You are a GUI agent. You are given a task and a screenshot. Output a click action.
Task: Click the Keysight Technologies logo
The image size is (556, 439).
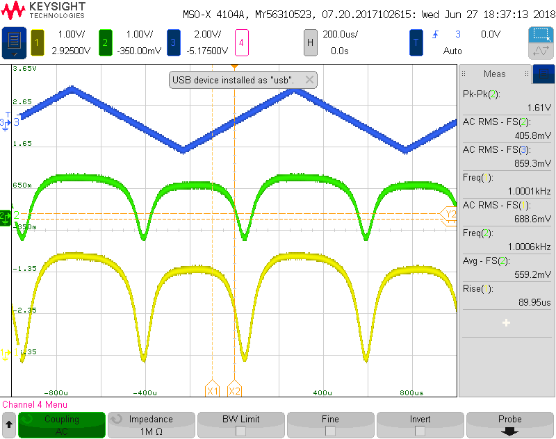point(43,10)
